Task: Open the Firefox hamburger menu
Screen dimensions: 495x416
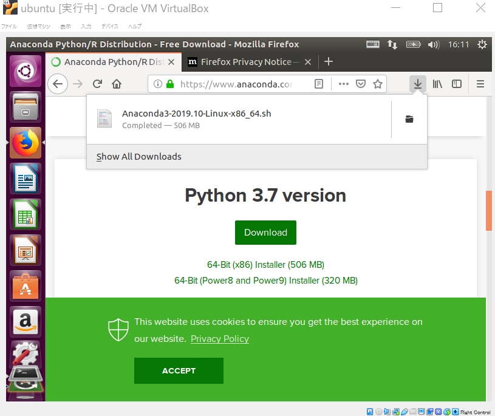Action: tap(480, 84)
